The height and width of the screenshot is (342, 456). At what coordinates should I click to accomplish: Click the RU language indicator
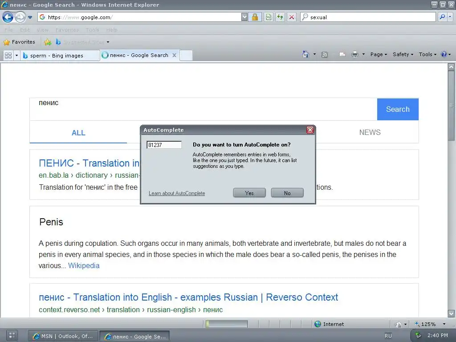[388, 336]
